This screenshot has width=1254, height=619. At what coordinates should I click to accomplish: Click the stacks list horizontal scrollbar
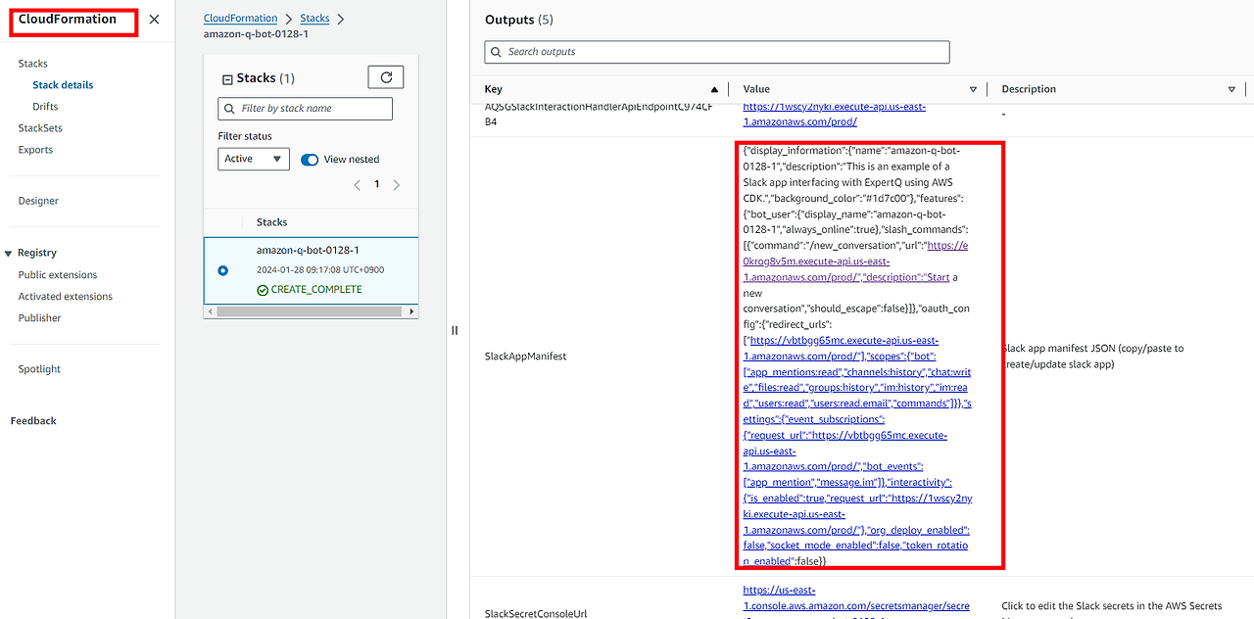309,311
